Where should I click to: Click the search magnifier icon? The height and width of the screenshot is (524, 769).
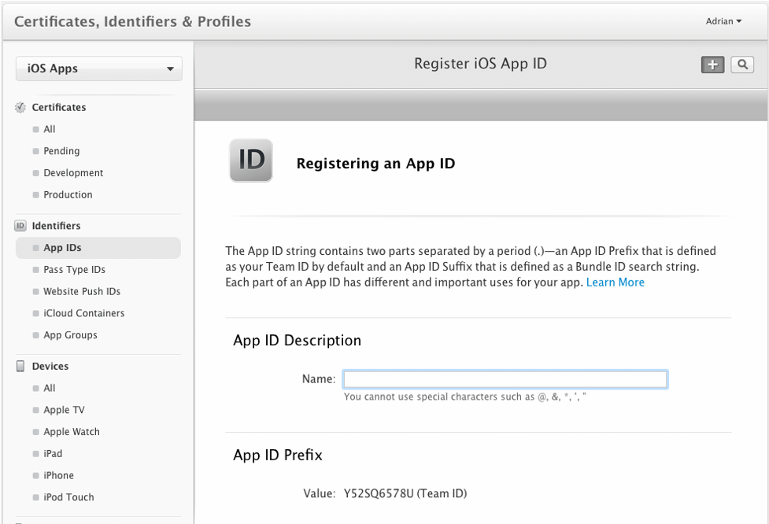click(741, 65)
